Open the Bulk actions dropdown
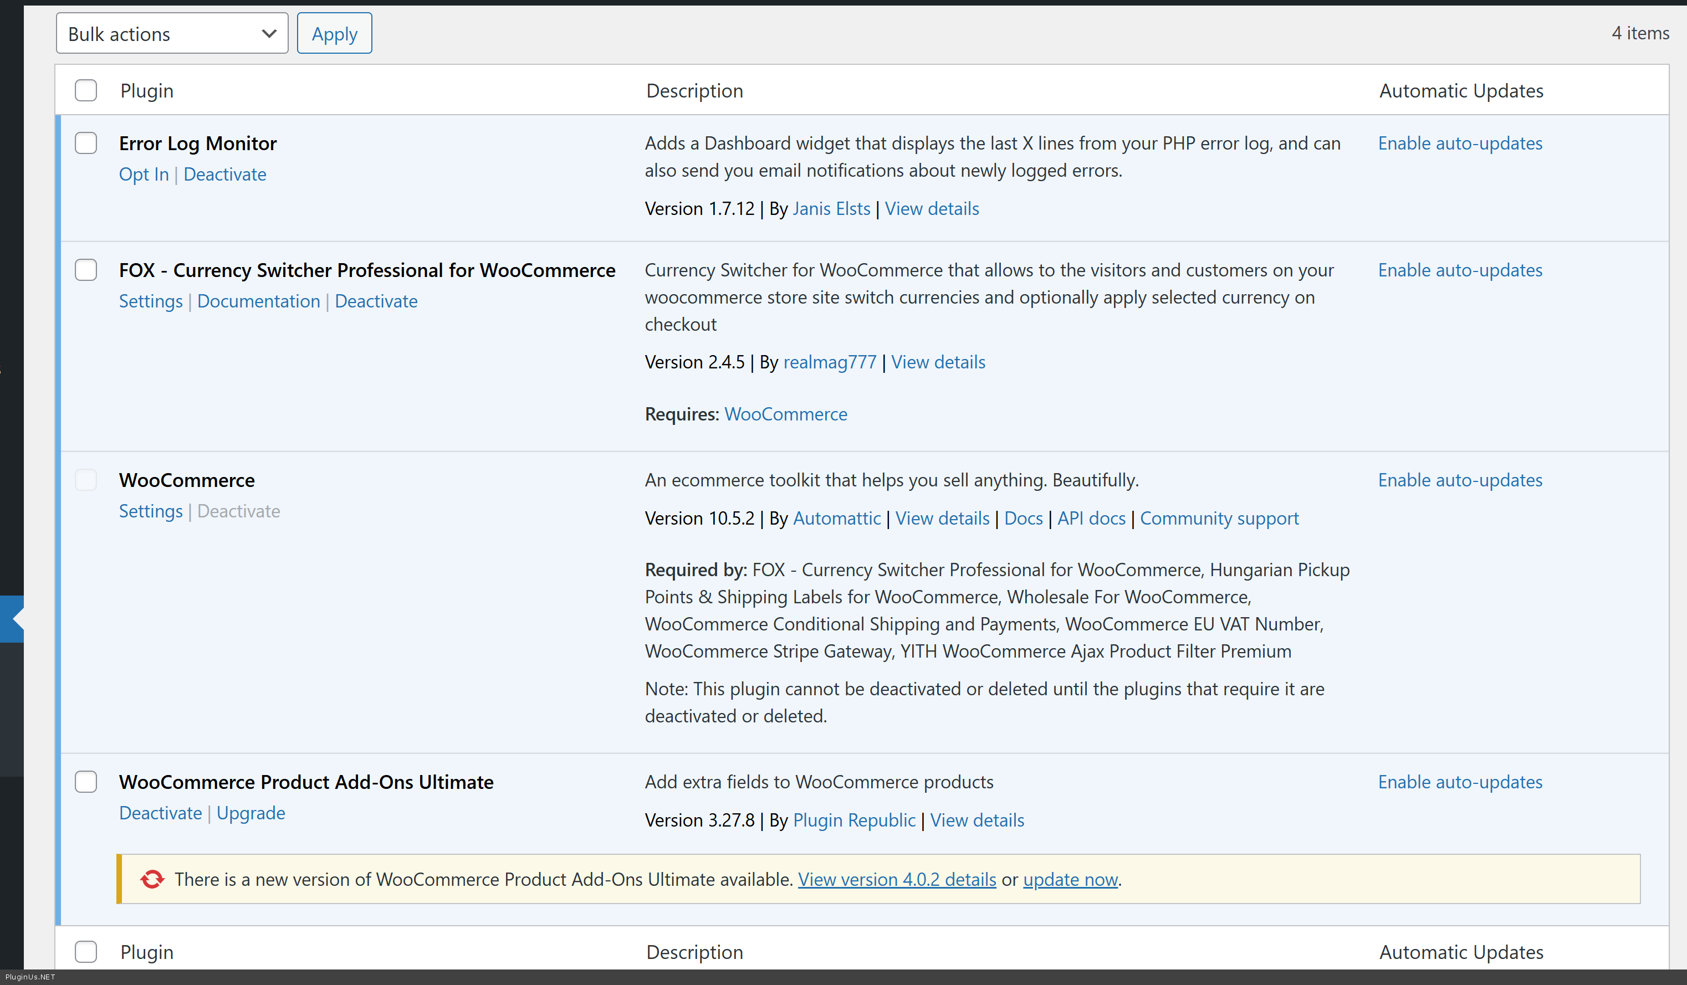 coord(172,33)
